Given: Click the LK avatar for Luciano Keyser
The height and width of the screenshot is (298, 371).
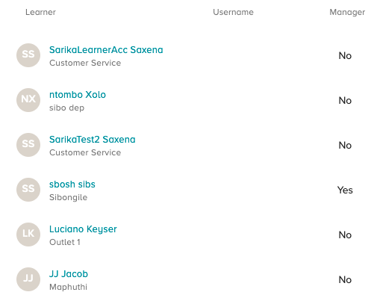Looking at the screenshot, I should tap(28, 235).
